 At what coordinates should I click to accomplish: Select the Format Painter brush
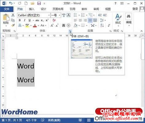pyautogui.click(x=13, y=25)
